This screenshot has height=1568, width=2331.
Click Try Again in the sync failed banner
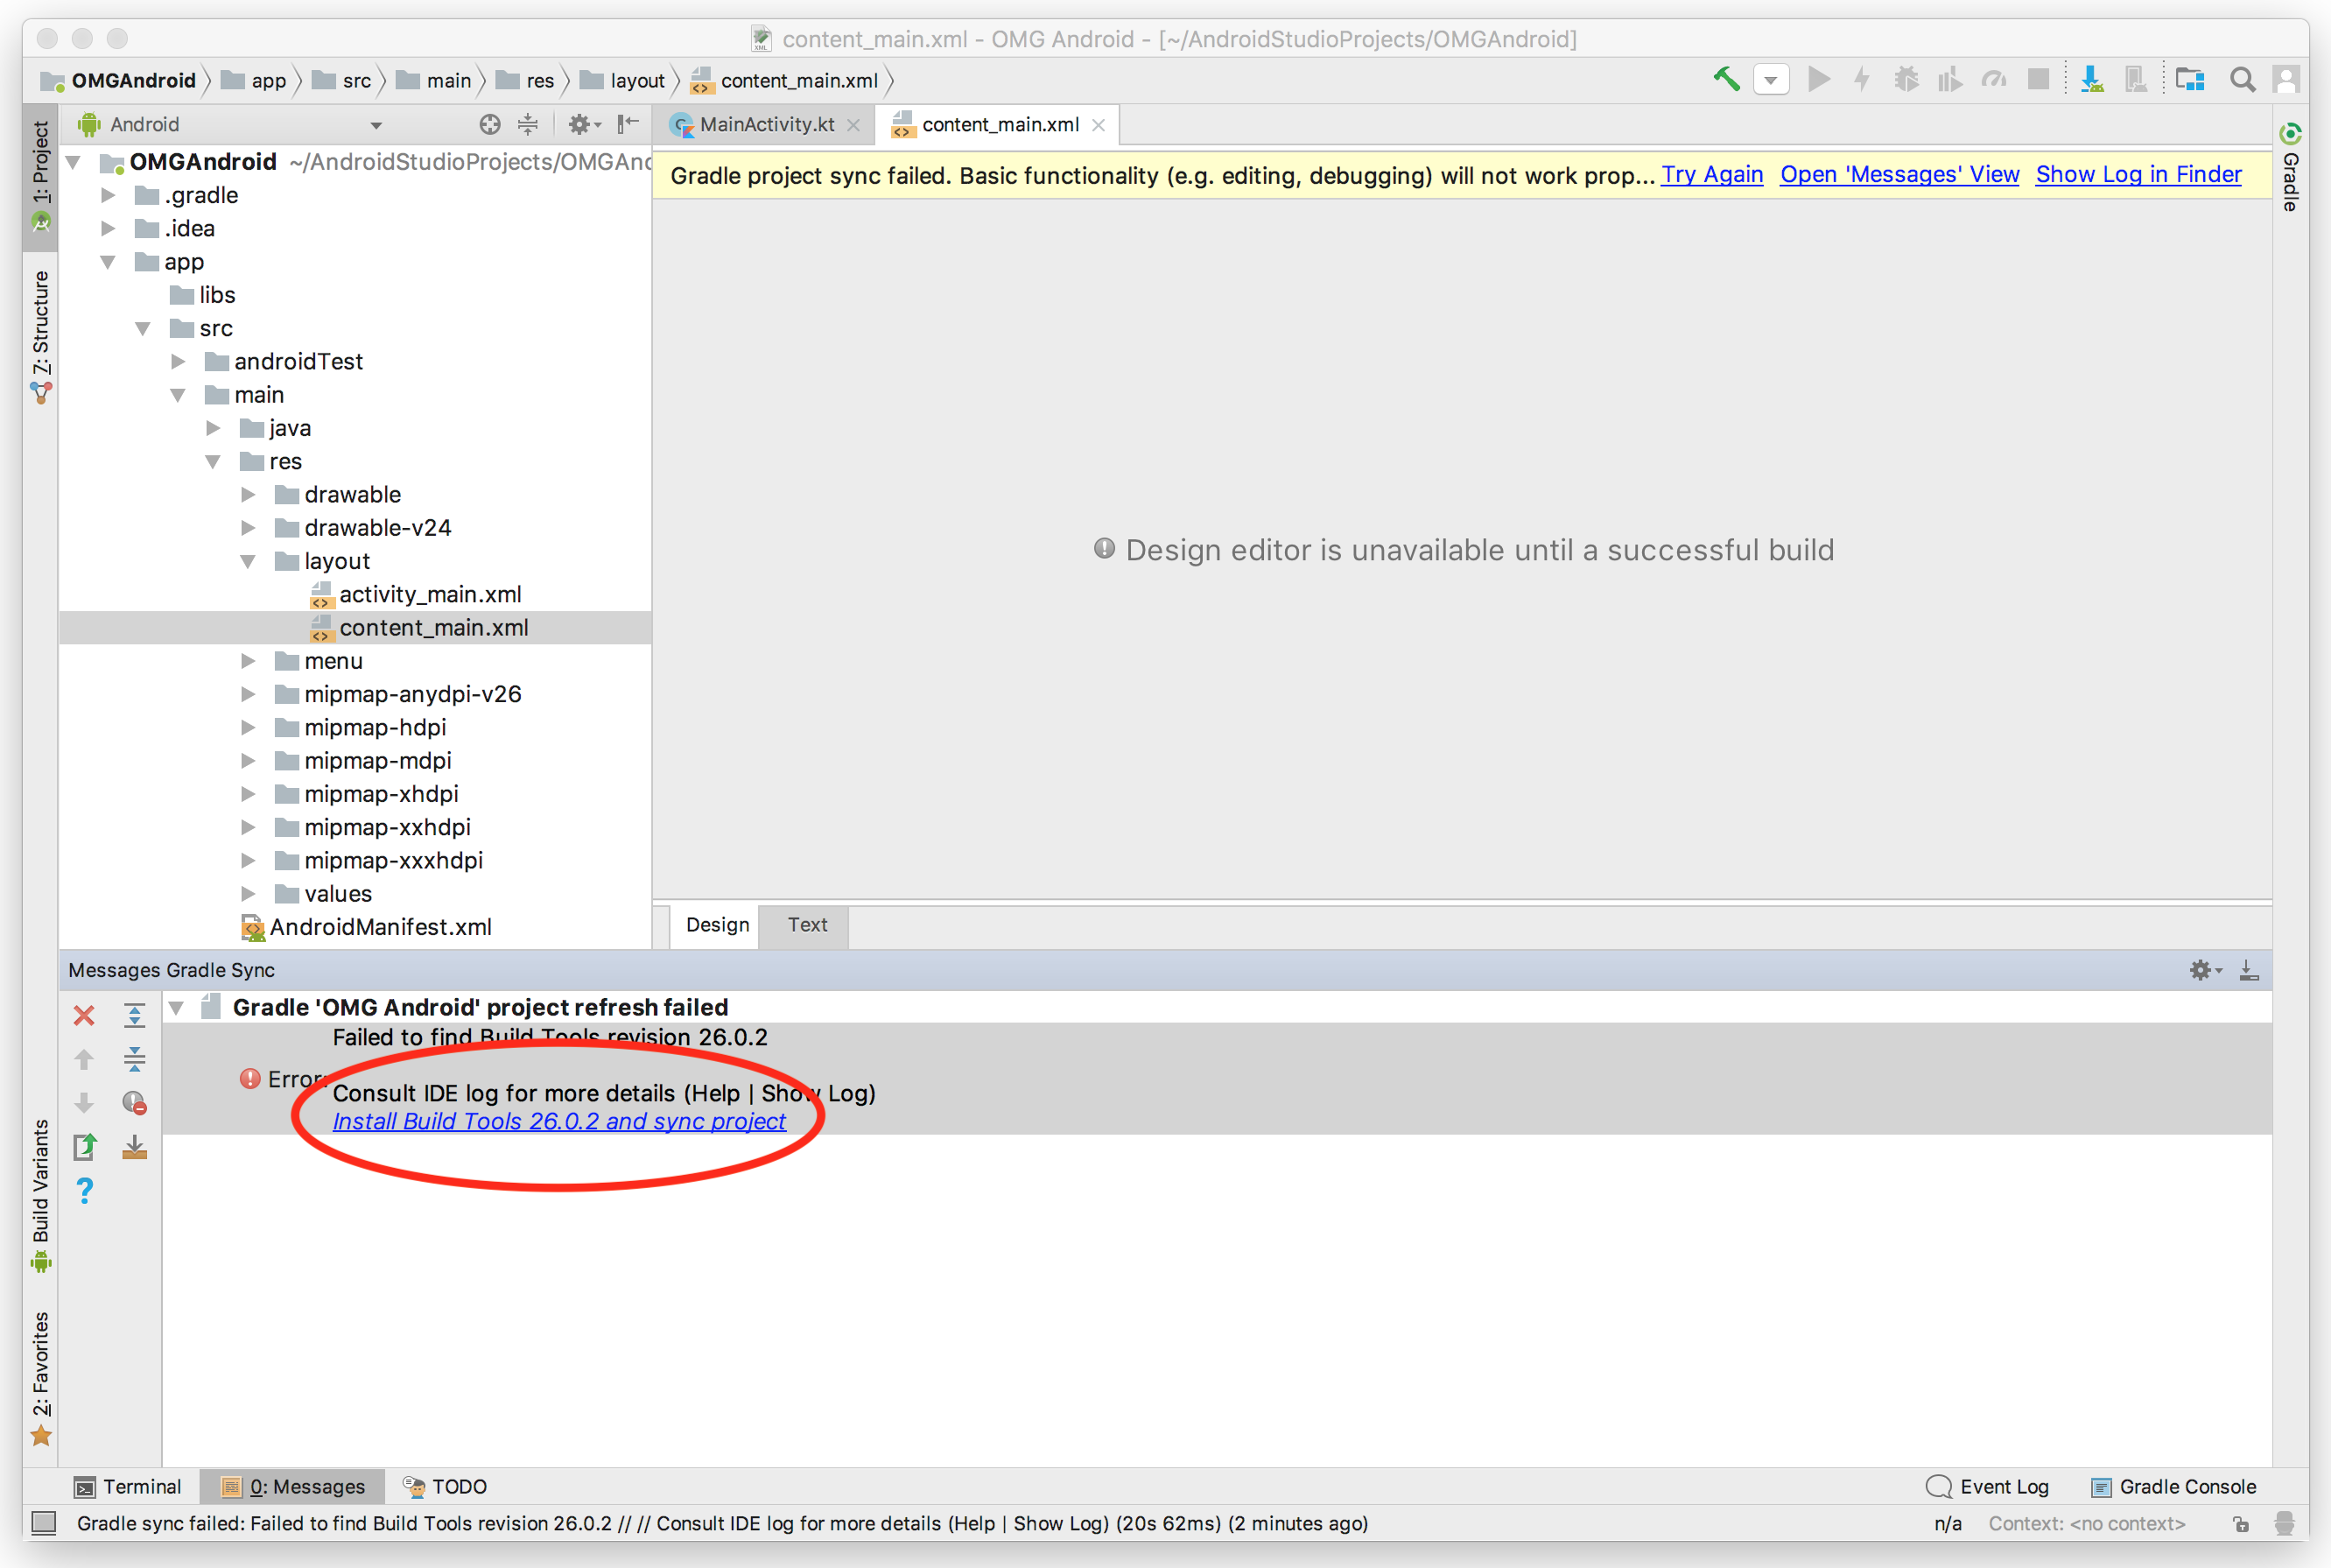click(x=1711, y=175)
